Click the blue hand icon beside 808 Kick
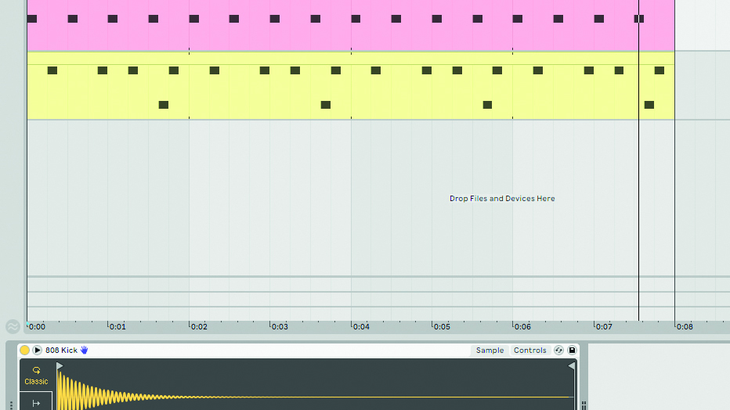The height and width of the screenshot is (410, 730). pyautogui.click(x=85, y=350)
